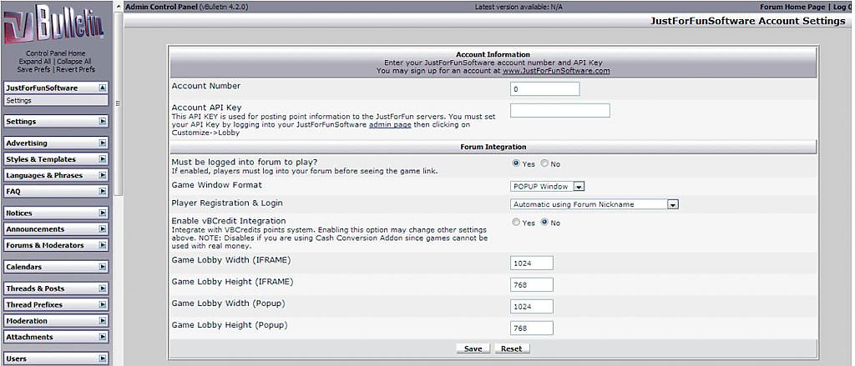Viewport: 855px width, 366px height.
Task: Expand the Calendars section arrow
Action: click(x=103, y=267)
